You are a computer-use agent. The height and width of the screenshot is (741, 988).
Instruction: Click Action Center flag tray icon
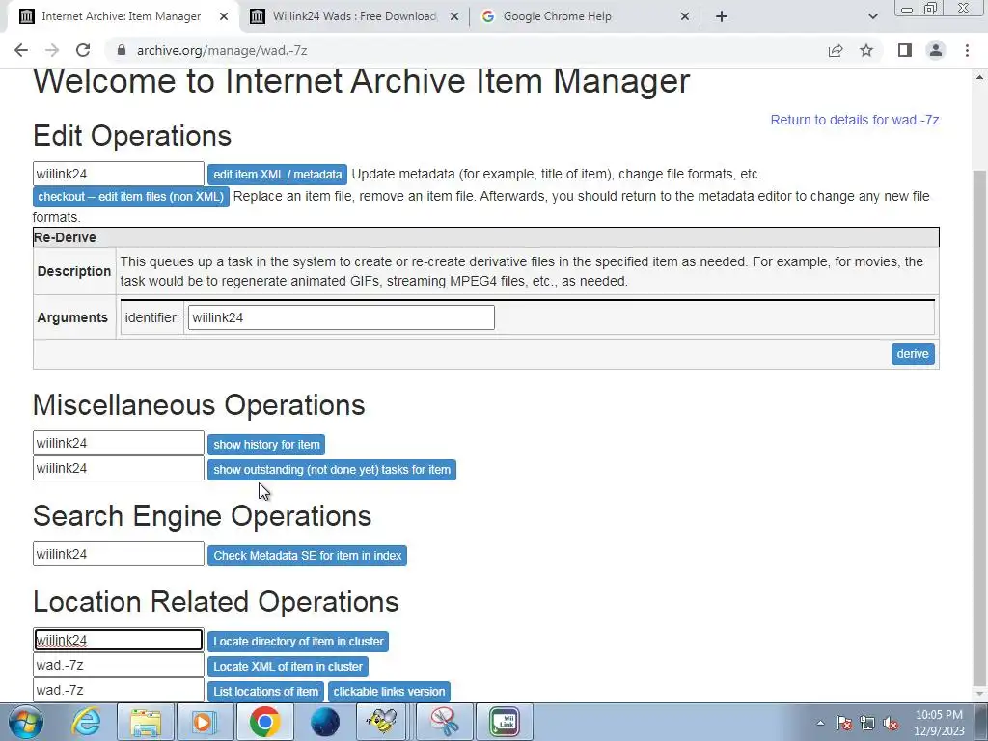coord(844,724)
